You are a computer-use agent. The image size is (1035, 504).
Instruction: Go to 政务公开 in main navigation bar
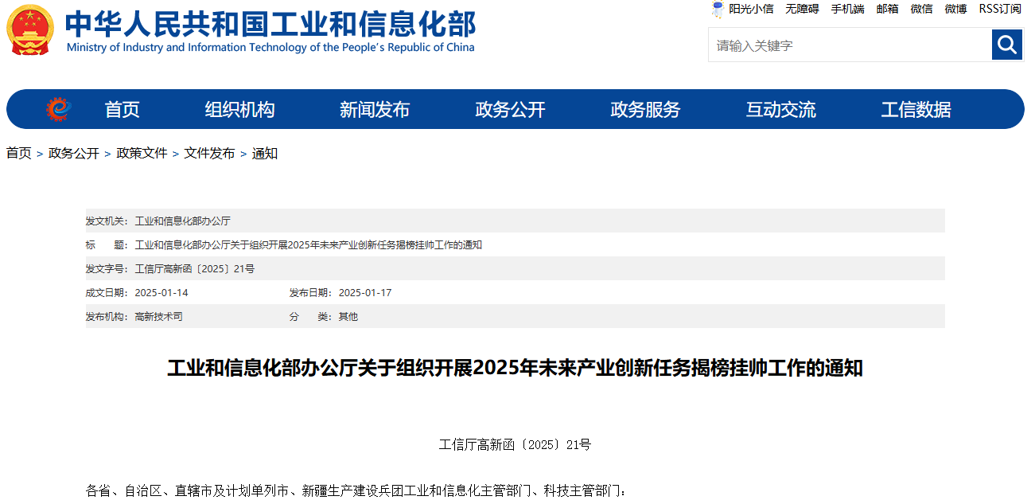tap(510, 110)
